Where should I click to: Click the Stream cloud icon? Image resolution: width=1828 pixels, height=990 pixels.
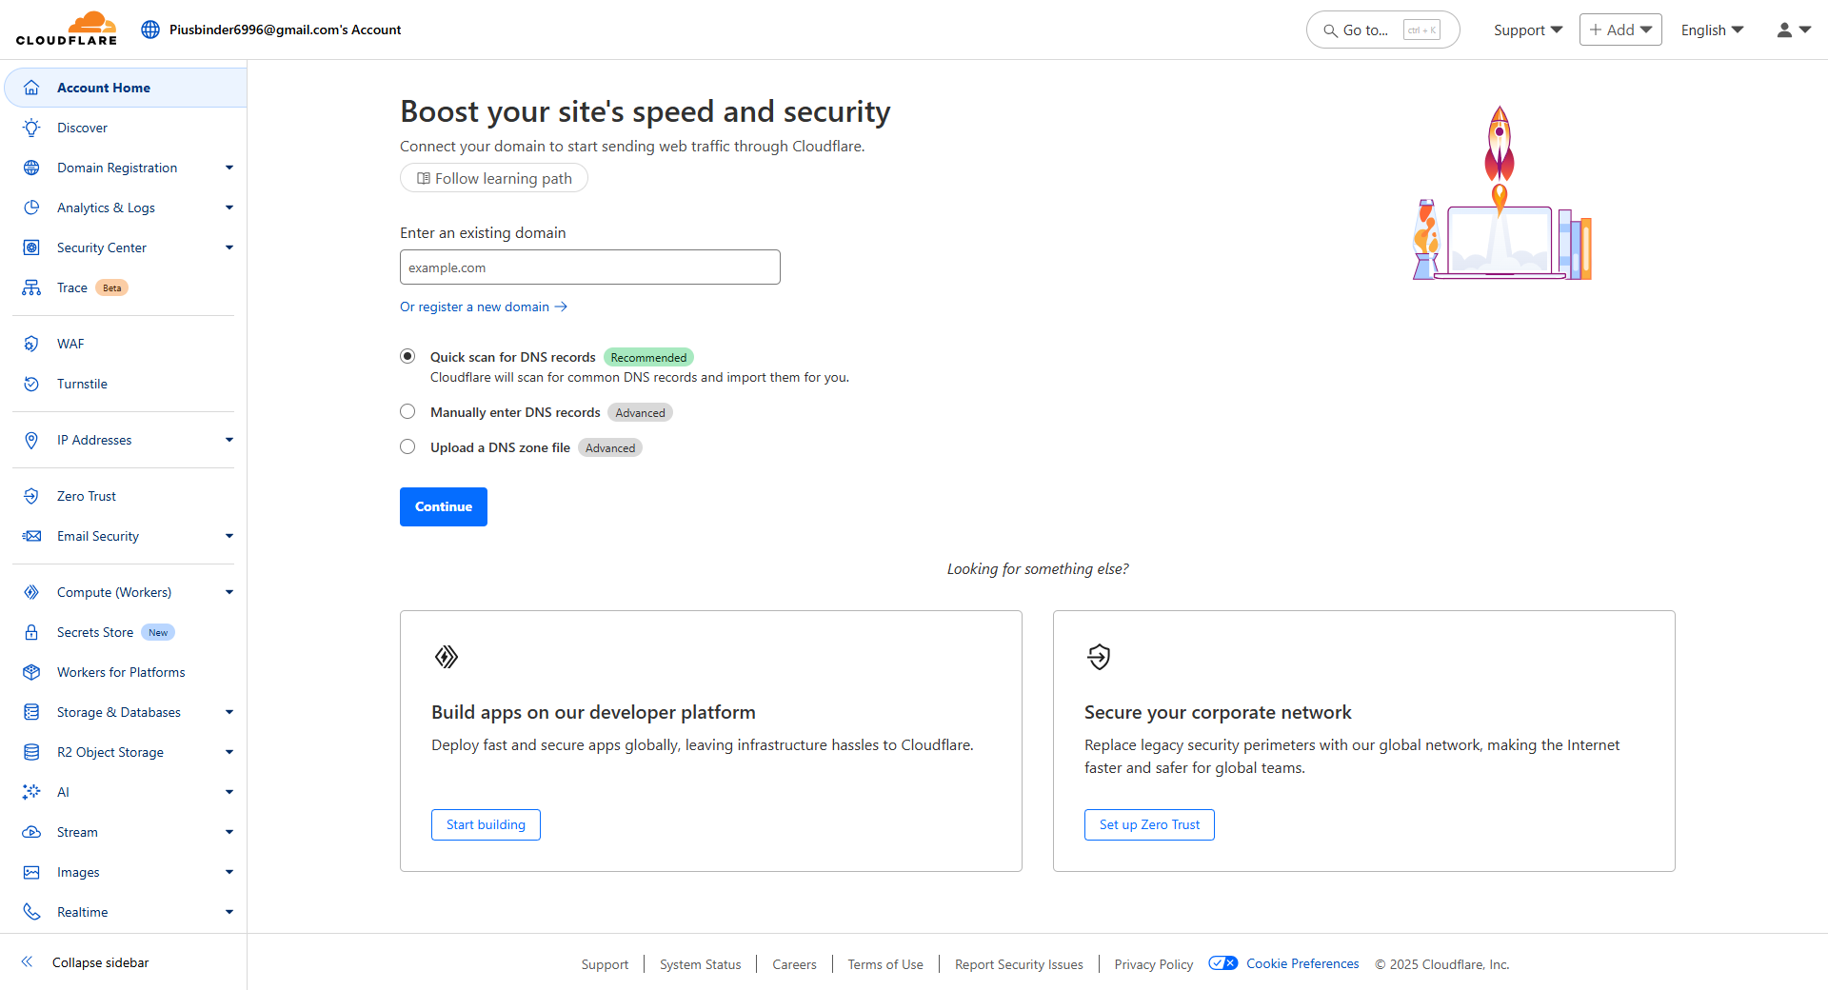pos(31,832)
